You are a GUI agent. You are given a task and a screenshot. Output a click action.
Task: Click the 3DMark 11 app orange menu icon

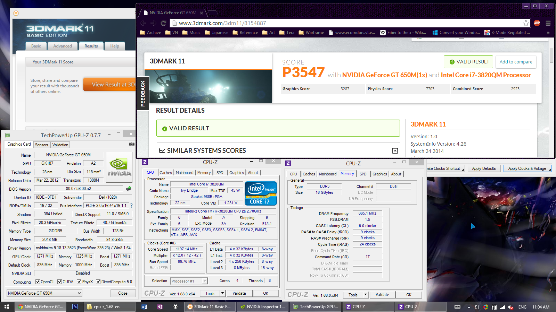pyautogui.click(x=16, y=13)
